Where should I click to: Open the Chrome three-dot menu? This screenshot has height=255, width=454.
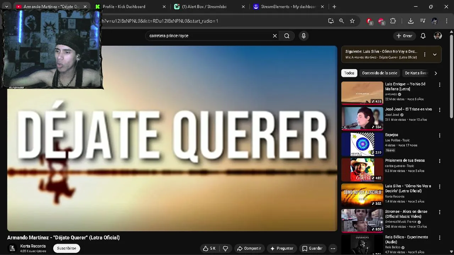click(x=447, y=21)
